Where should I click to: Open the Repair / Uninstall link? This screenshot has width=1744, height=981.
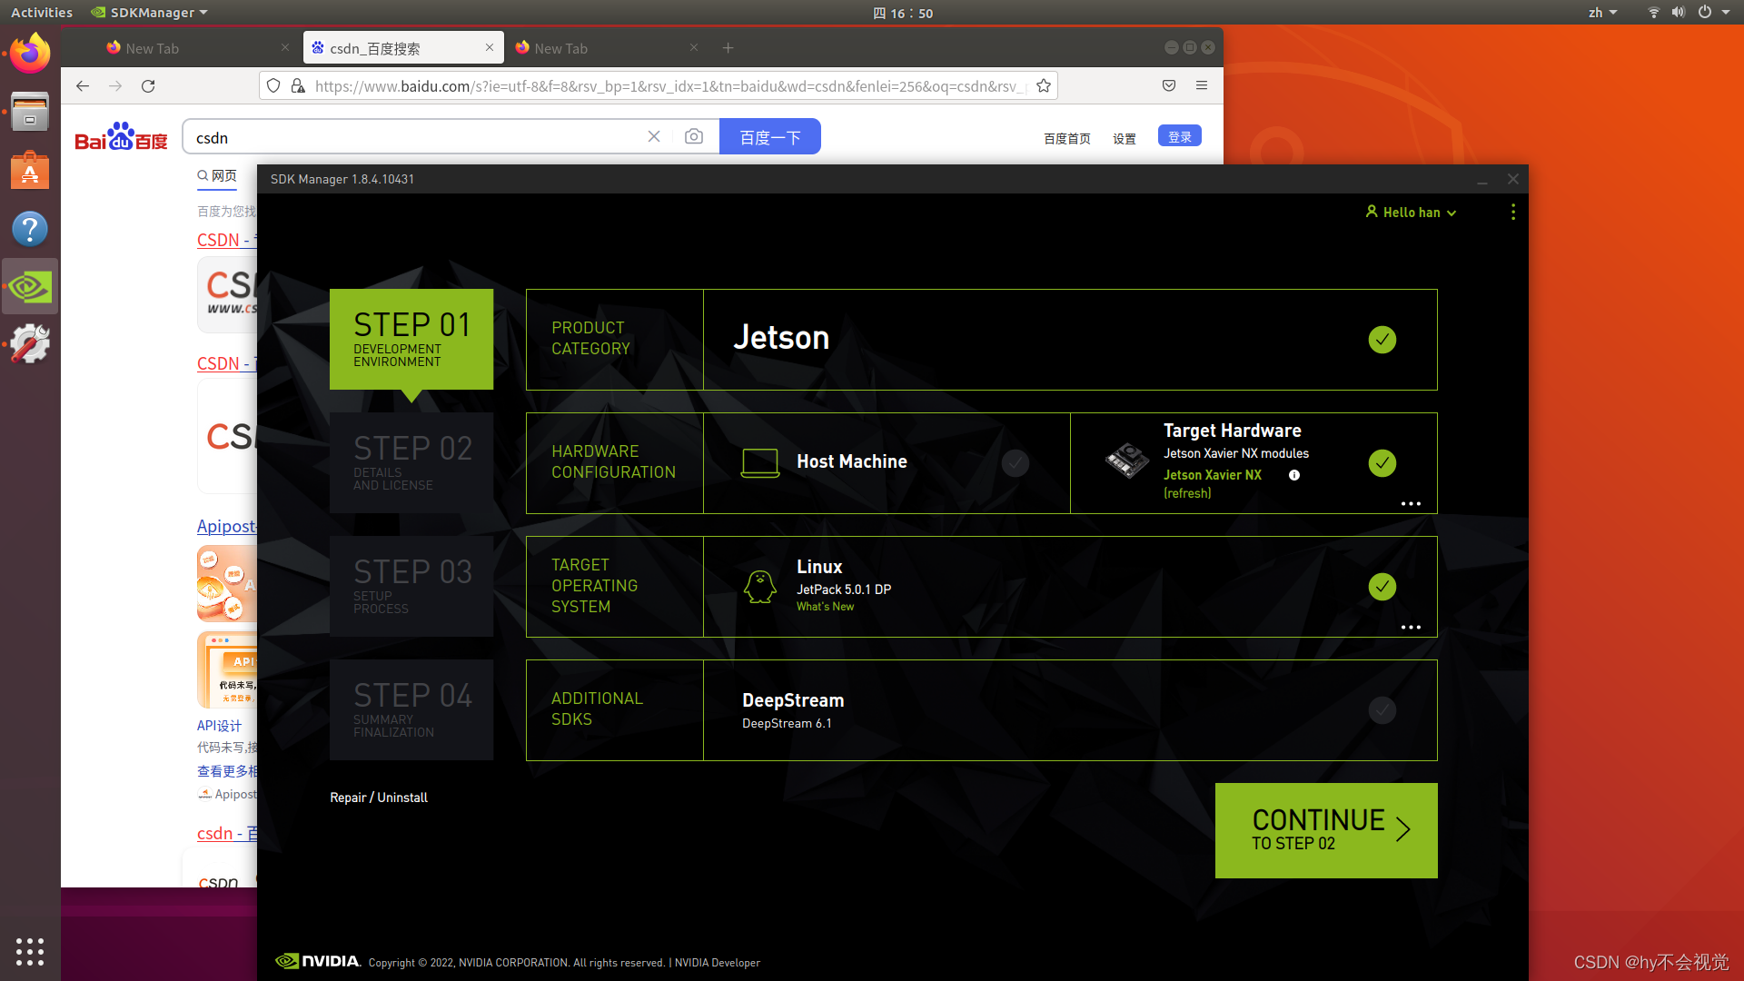(378, 798)
